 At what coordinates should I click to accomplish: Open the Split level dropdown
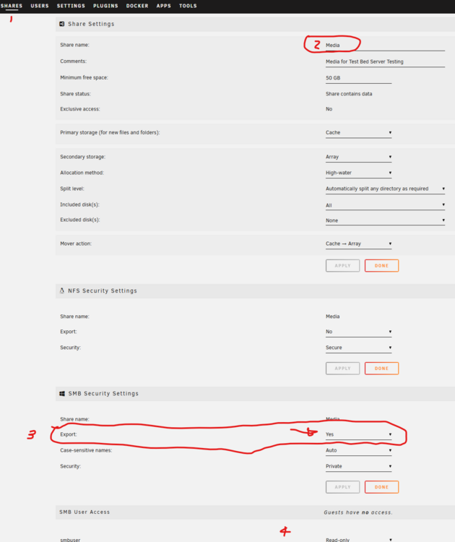[x=385, y=189]
